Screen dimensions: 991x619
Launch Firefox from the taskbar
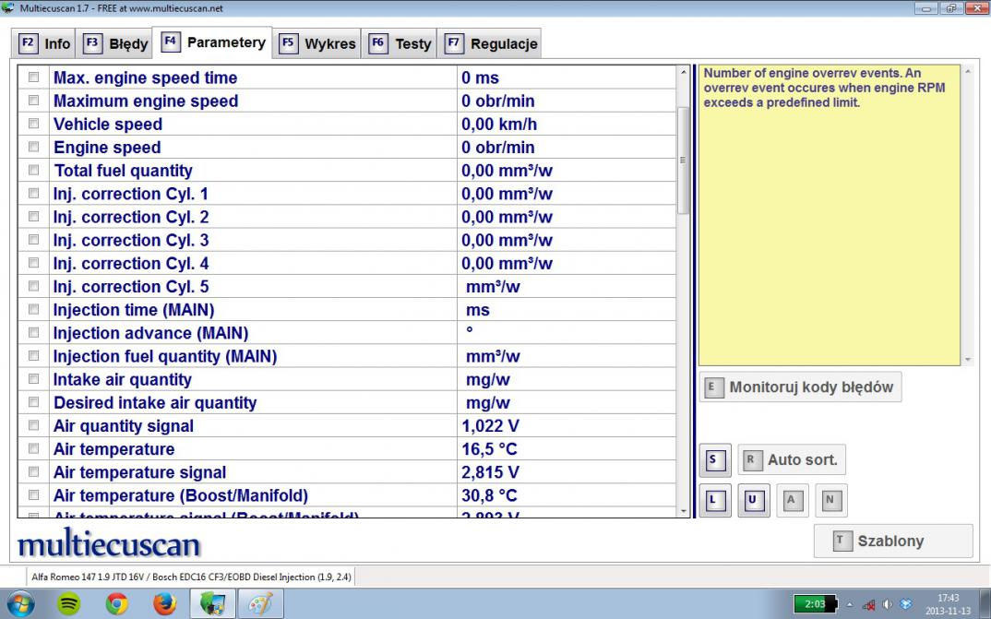tap(164, 603)
